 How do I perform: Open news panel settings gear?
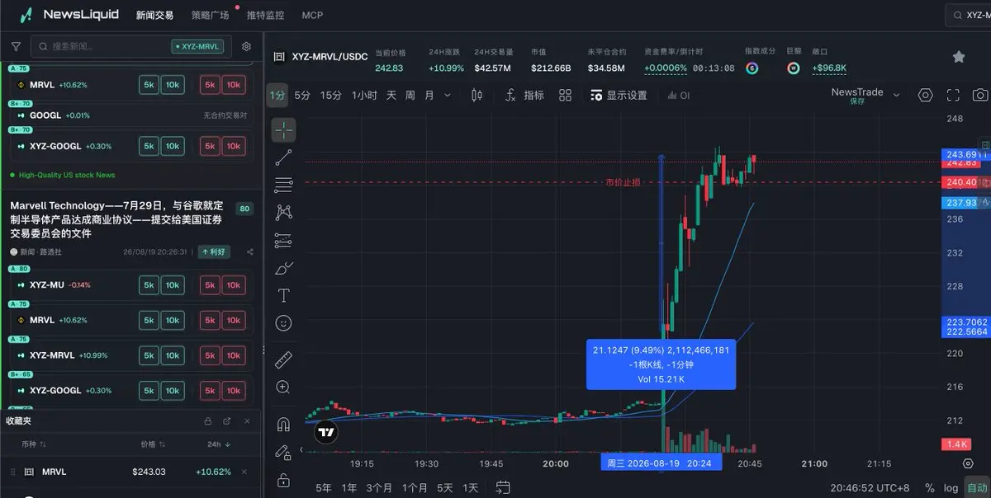coord(246,47)
